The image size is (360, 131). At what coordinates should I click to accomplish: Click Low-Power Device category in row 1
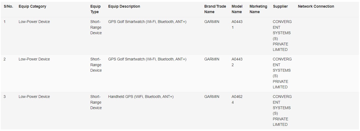point(34,22)
